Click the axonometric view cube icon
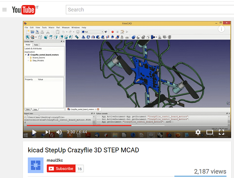 [x=40, y=37]
